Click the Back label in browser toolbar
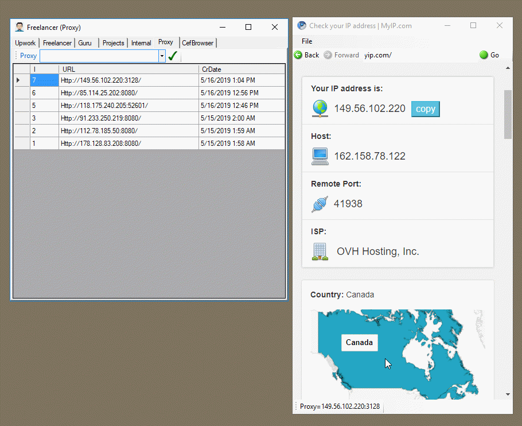 312,55
